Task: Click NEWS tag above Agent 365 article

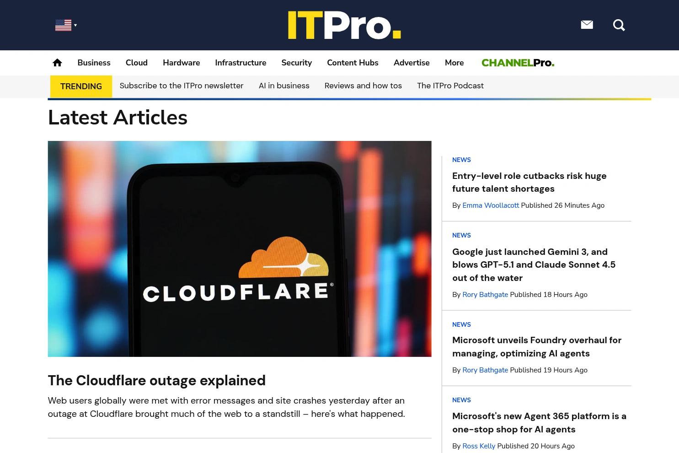Action: tap(461, 400)
